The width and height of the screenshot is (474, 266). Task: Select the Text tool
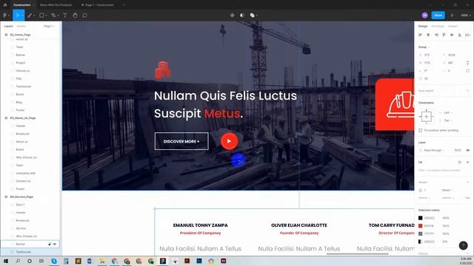pos(65,15)
